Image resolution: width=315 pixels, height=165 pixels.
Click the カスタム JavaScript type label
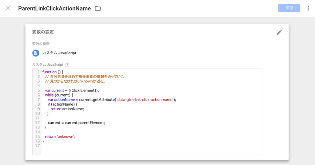(59, 53)
